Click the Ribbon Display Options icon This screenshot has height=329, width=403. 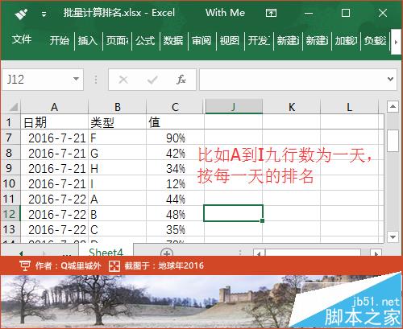point(271,13)
